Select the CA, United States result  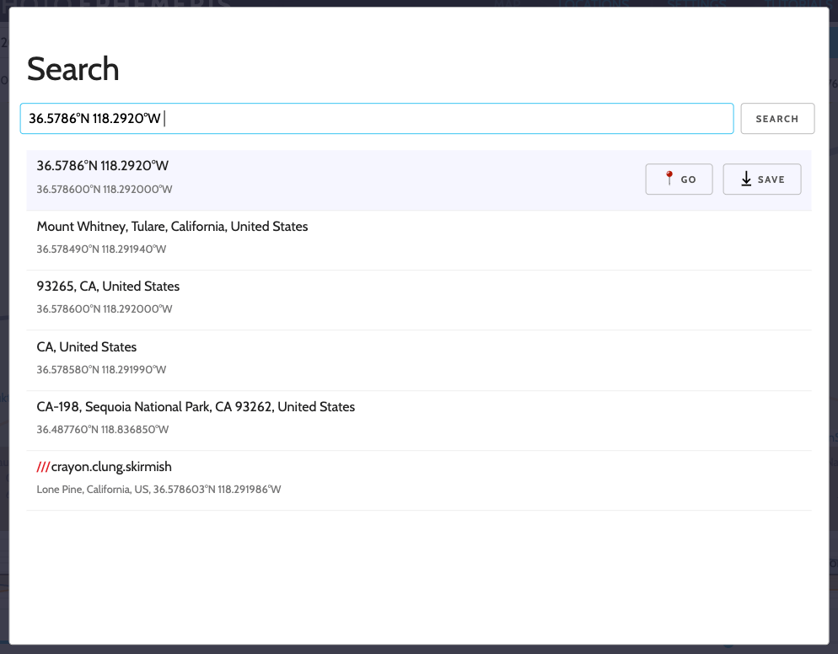pyautogui.click(x=86, y=346)
